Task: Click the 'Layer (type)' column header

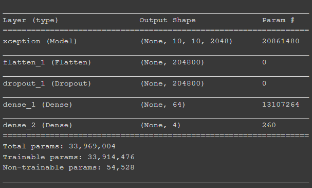Action: pos(30,20)
